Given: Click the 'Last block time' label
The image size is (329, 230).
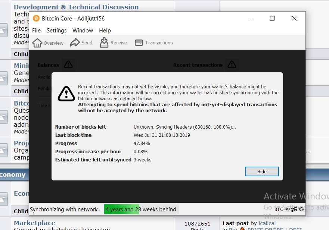Looking at the screenshot, I should tap(74, 135).
